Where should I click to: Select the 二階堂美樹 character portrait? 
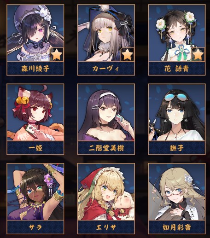click(106, 112)
